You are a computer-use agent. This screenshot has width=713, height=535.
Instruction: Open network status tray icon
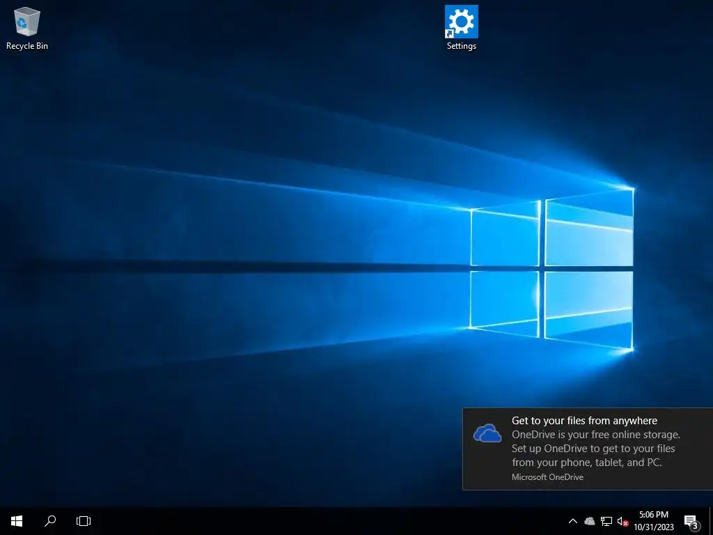[x=606, y=521]
